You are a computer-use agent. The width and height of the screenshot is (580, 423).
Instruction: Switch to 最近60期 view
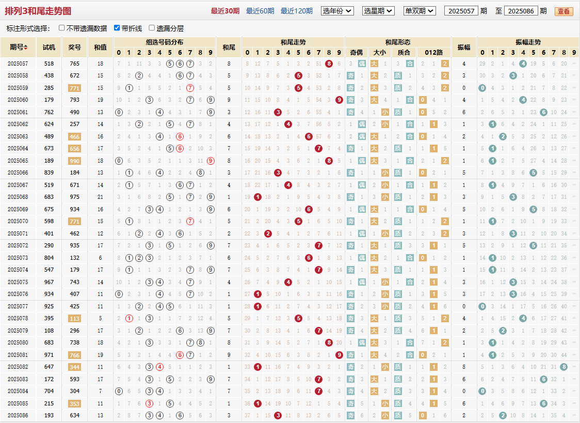[260, 11]
